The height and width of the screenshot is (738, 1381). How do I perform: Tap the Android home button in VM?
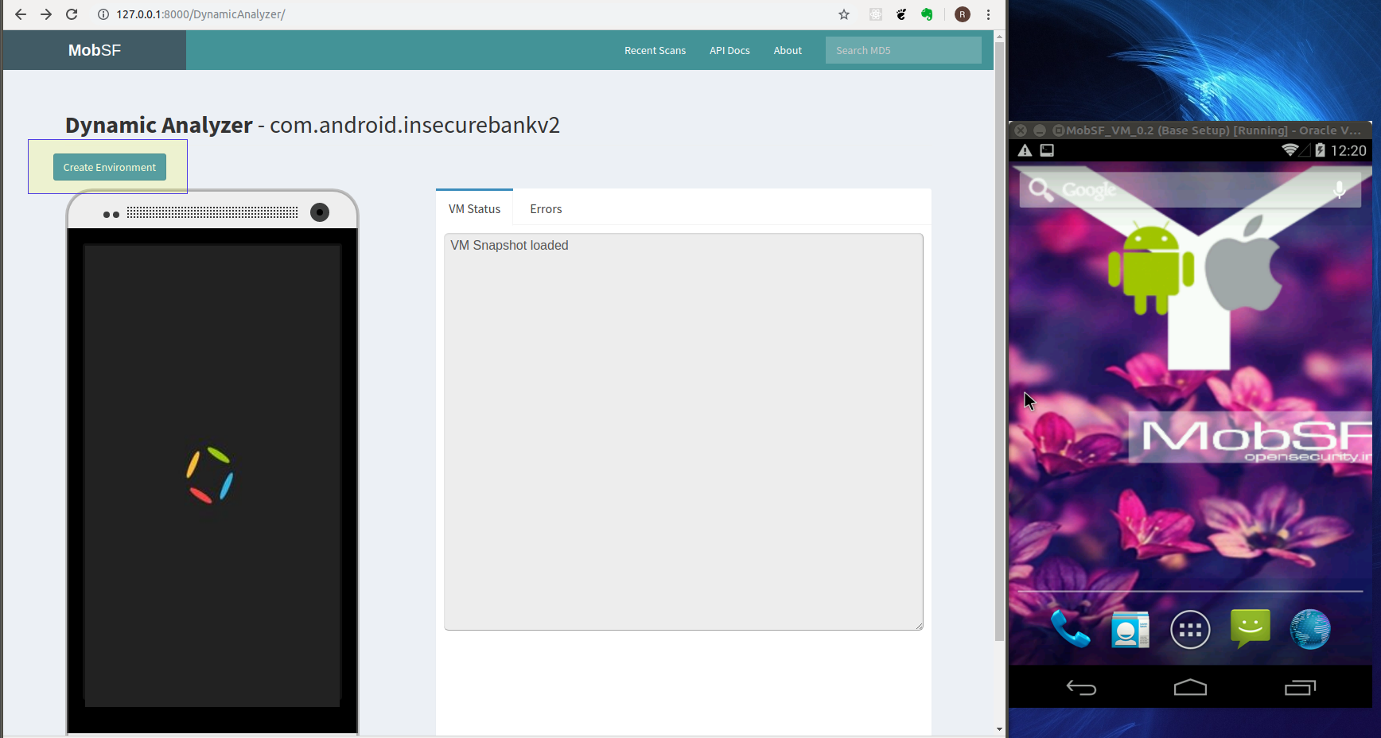pos(1190,687)
